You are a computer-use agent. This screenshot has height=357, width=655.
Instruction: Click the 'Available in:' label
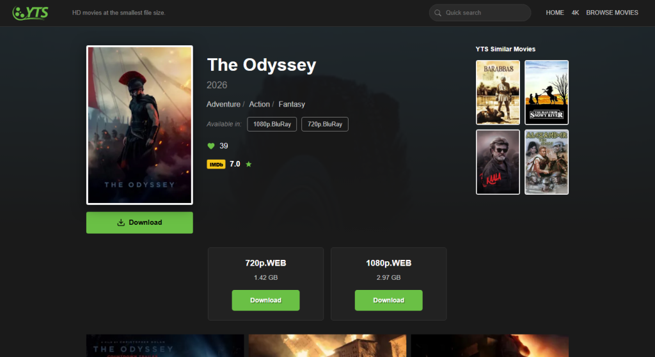pyautogui.click(x=224, y=125)
